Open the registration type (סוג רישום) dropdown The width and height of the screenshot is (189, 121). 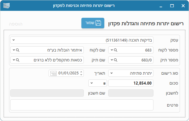pos(111,73)
